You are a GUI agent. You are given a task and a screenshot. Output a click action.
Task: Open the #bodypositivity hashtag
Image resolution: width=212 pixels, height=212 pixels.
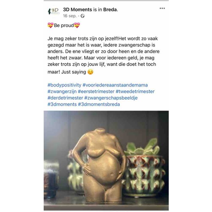[x=64, y=85]
